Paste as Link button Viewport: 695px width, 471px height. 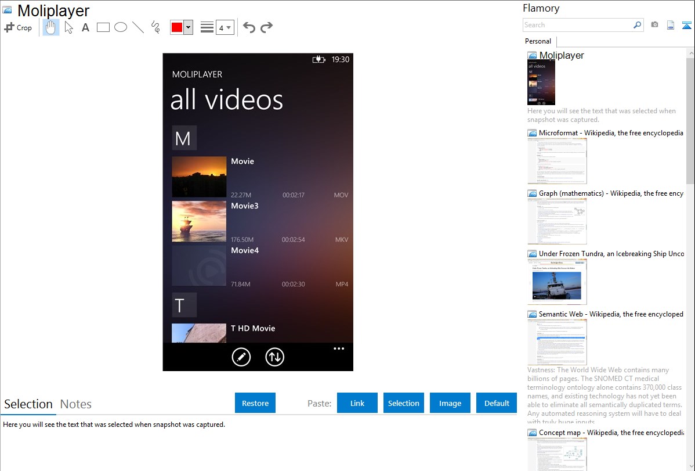click(357, 403)
